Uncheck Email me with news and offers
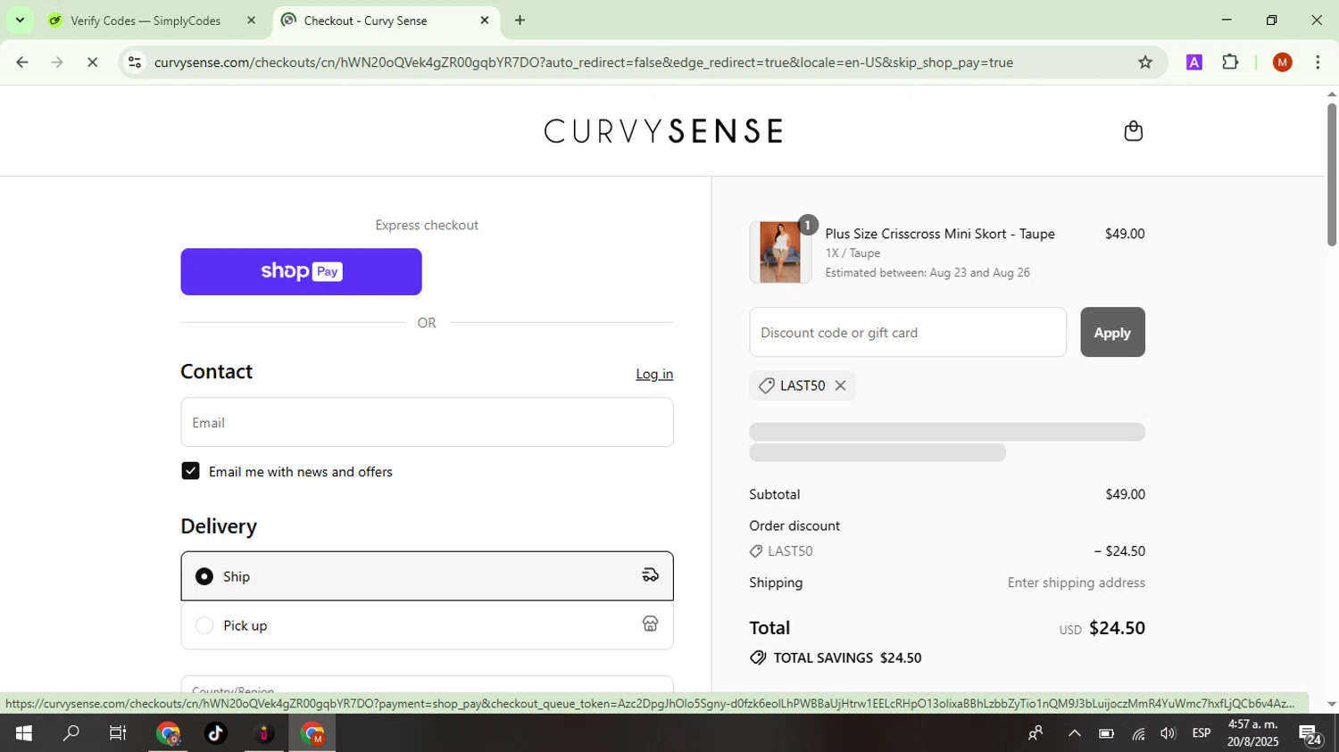 pyautogui.click(x=190, y=471)
